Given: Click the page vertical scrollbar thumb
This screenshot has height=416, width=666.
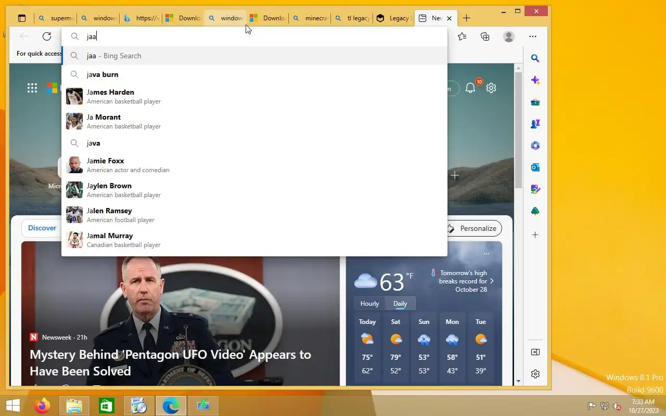Looking at the screenshot, I should tap(518, 130).
